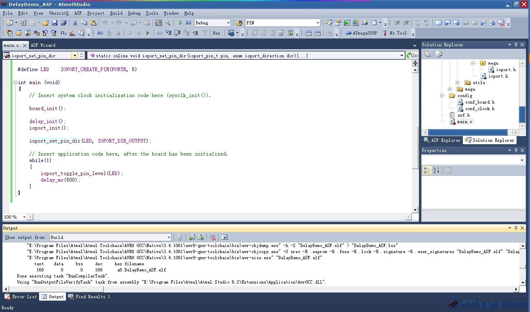Image resolution: width=530 pixels, height=312 pixels.
Task: Go to previous message in Output
Action: 192,237
